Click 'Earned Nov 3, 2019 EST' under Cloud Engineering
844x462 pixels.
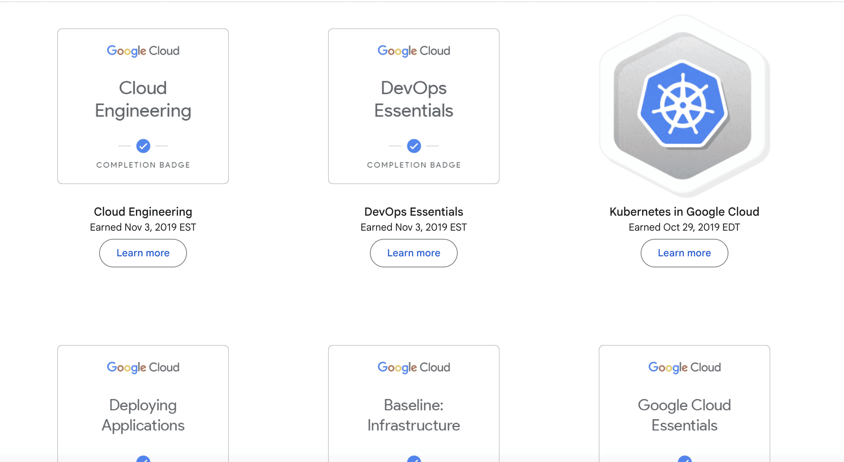(143, 227)
